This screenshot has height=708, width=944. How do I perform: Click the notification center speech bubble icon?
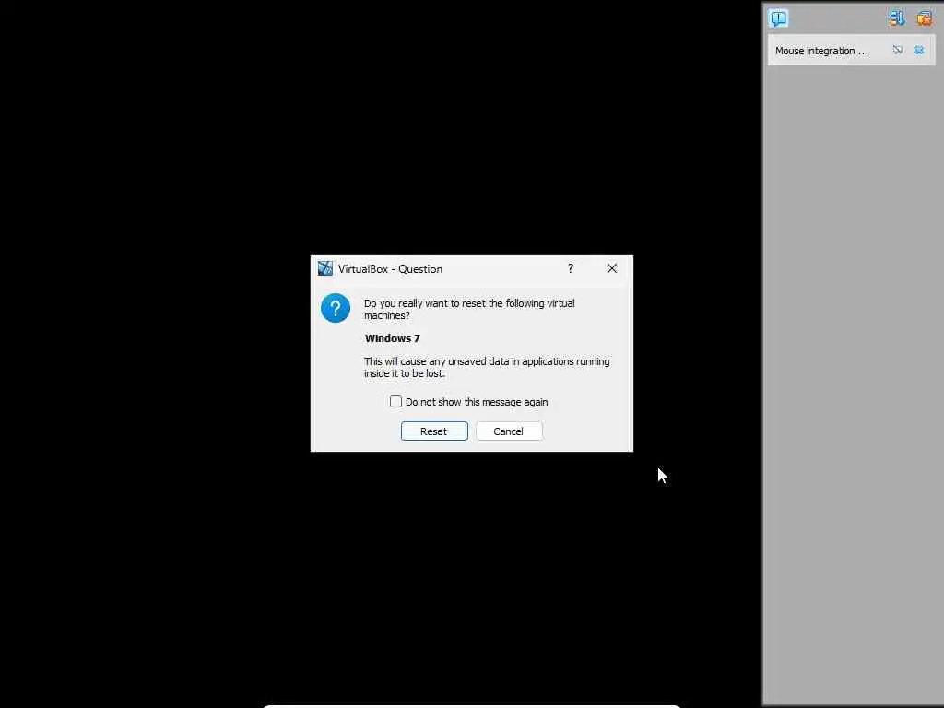778,18
